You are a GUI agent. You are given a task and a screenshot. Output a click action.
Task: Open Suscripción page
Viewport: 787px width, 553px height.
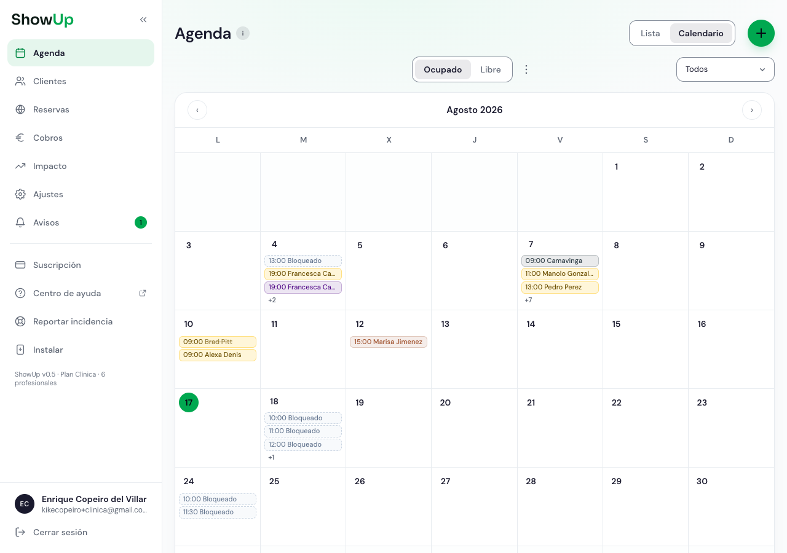(x=81, y=265)
